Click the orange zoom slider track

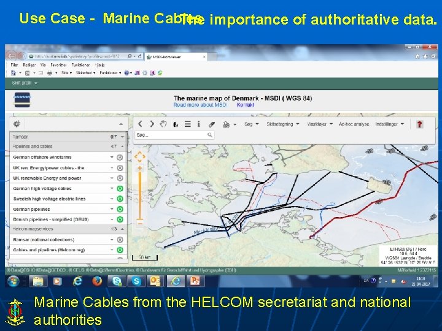tap(140, 196)
